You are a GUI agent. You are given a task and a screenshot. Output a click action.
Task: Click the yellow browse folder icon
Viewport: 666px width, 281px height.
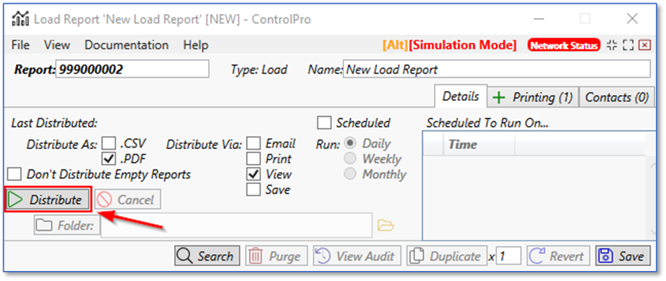[x=385, y=225]
